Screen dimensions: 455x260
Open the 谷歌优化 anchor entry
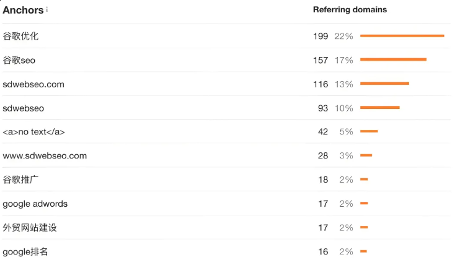[20, 37]
